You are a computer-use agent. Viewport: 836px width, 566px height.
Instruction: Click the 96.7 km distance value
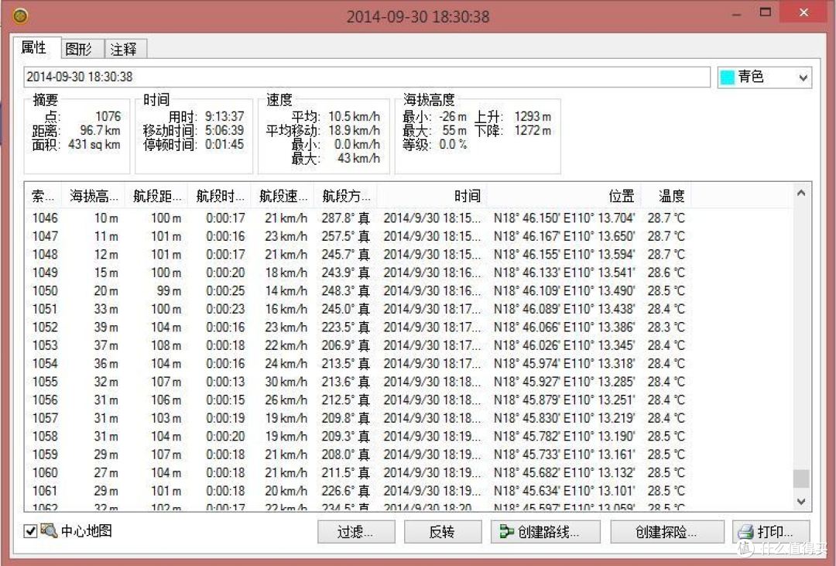click(100, 130)
